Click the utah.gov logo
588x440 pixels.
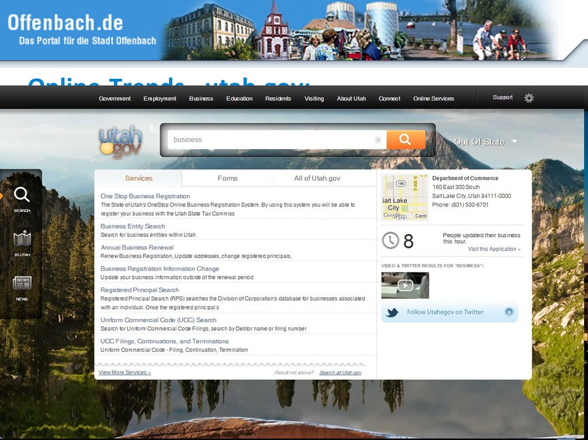tap(121, 142)
